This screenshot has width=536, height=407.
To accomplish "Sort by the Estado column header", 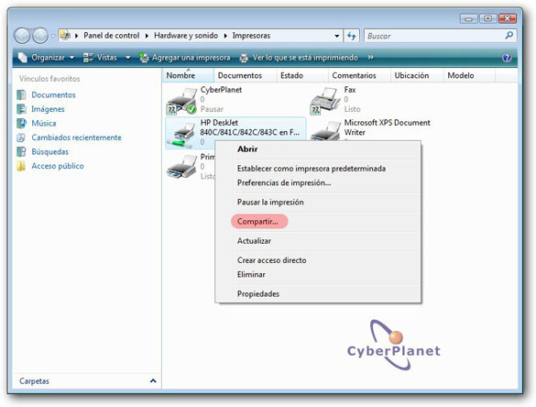I will (x=302, y=75).
